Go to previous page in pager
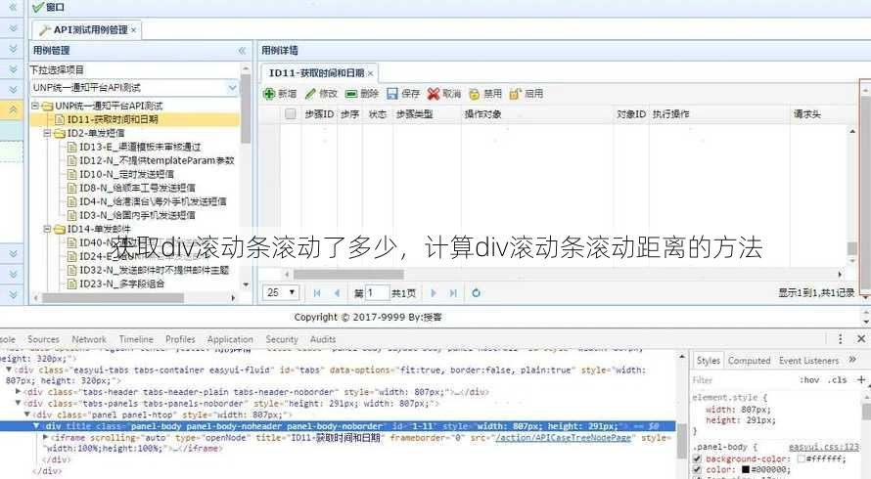871x479 pixels. coord(337,293)
